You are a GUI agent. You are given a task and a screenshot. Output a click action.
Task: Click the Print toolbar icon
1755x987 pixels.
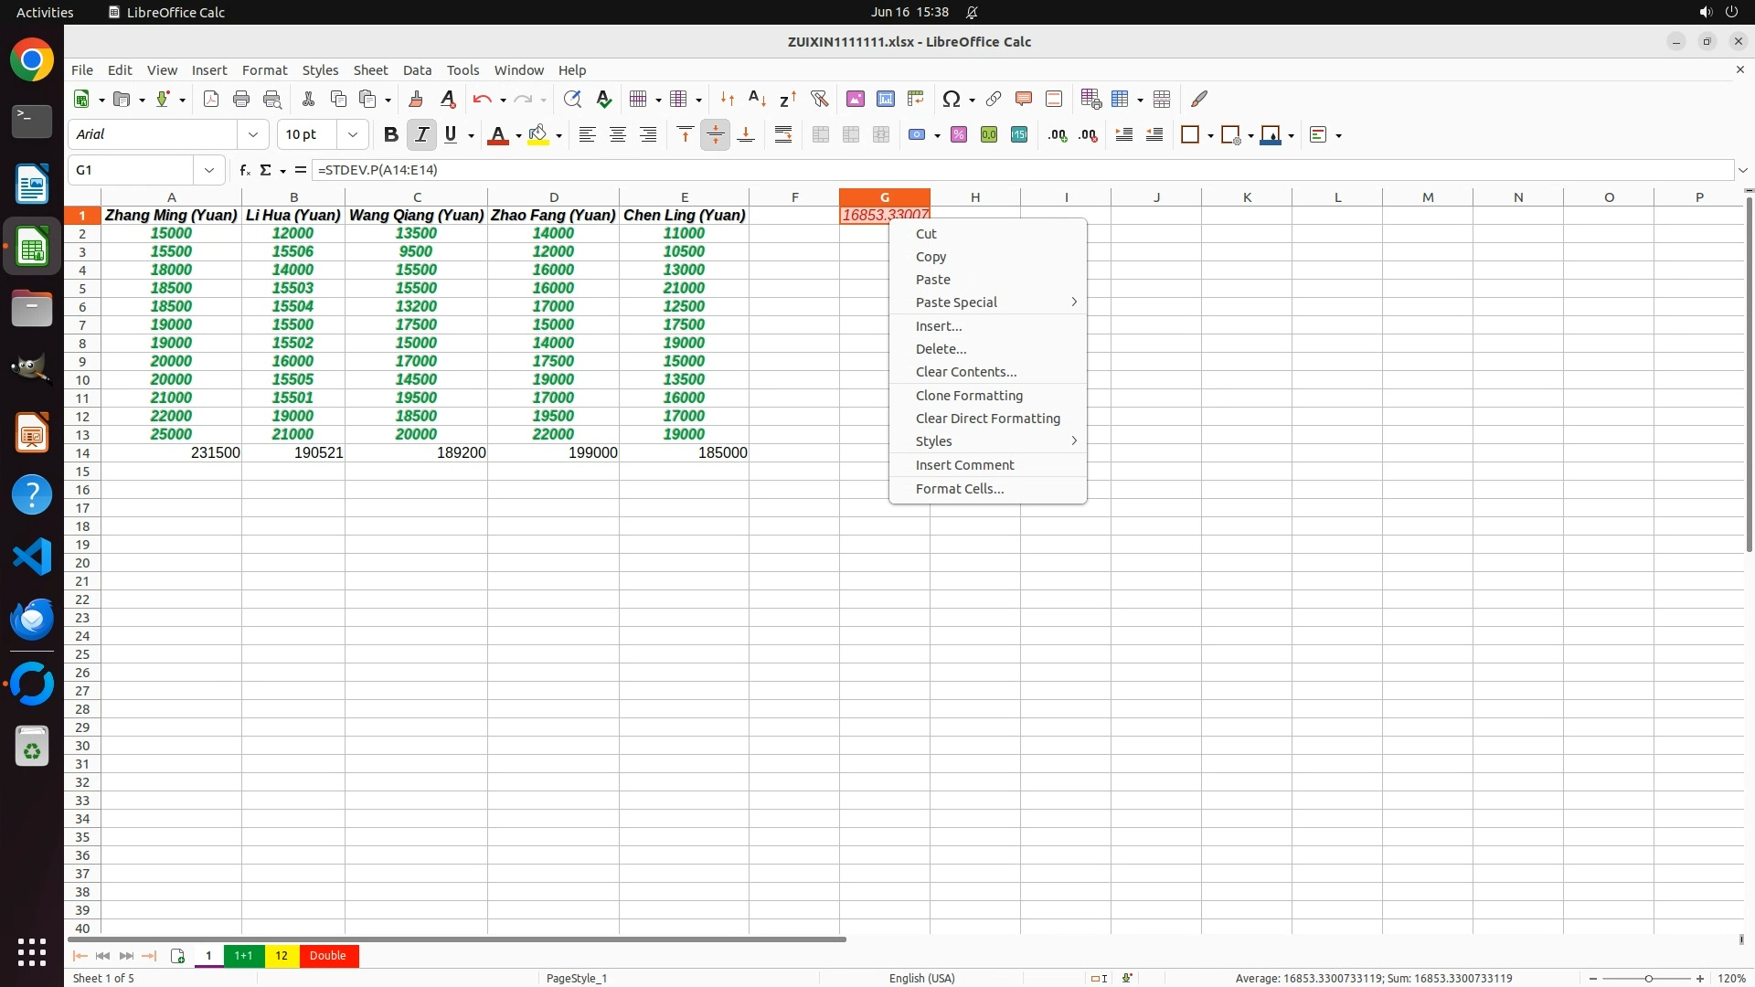[241, 100]
